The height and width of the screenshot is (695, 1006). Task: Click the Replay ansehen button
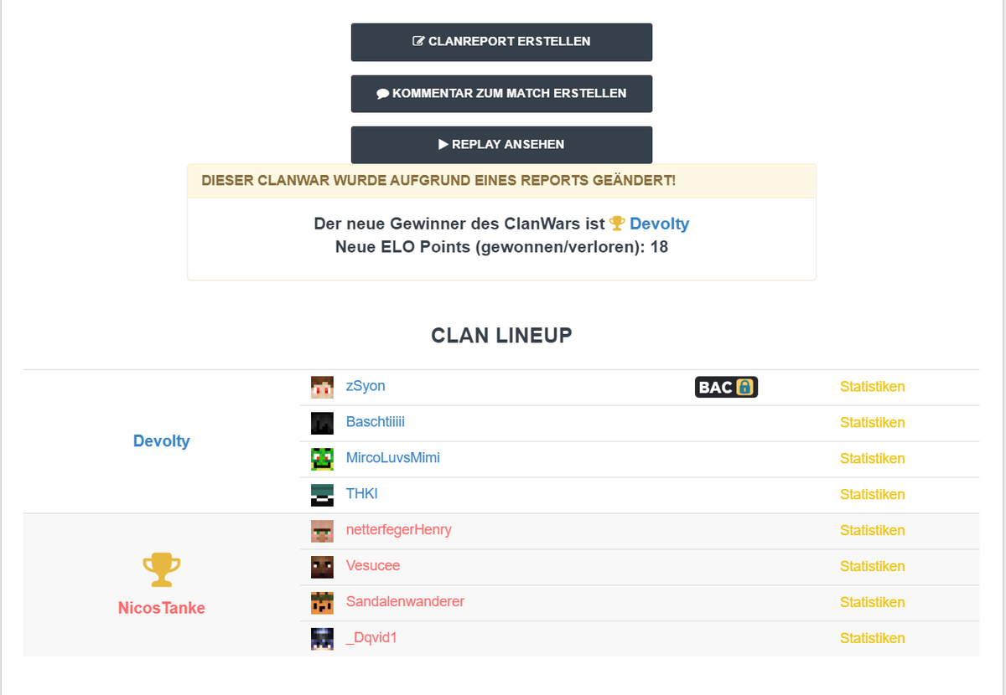[x=501, y=145]
